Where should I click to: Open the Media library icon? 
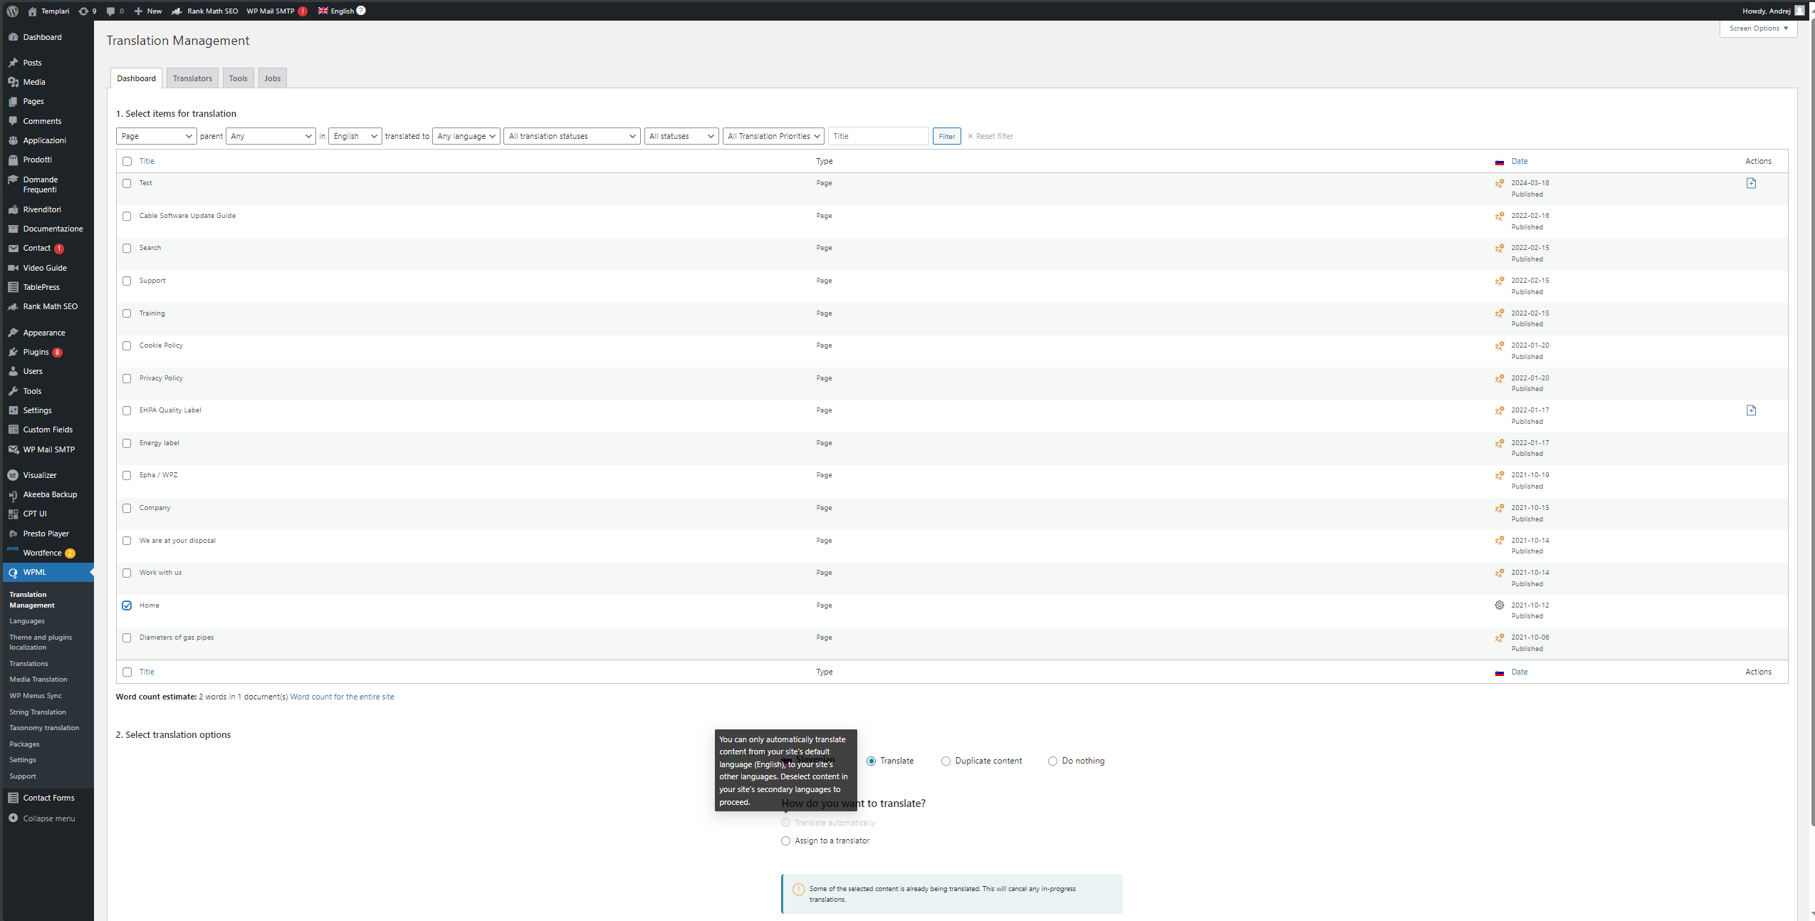13,82
